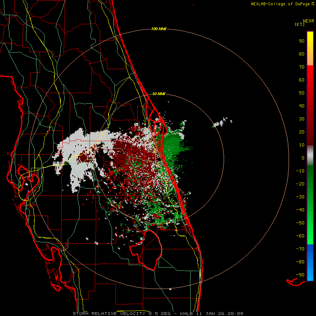The height and width of the screenshot is (316, 316).
Task: Click the -50 value on the velocity scale
Action: click(300, 223)
